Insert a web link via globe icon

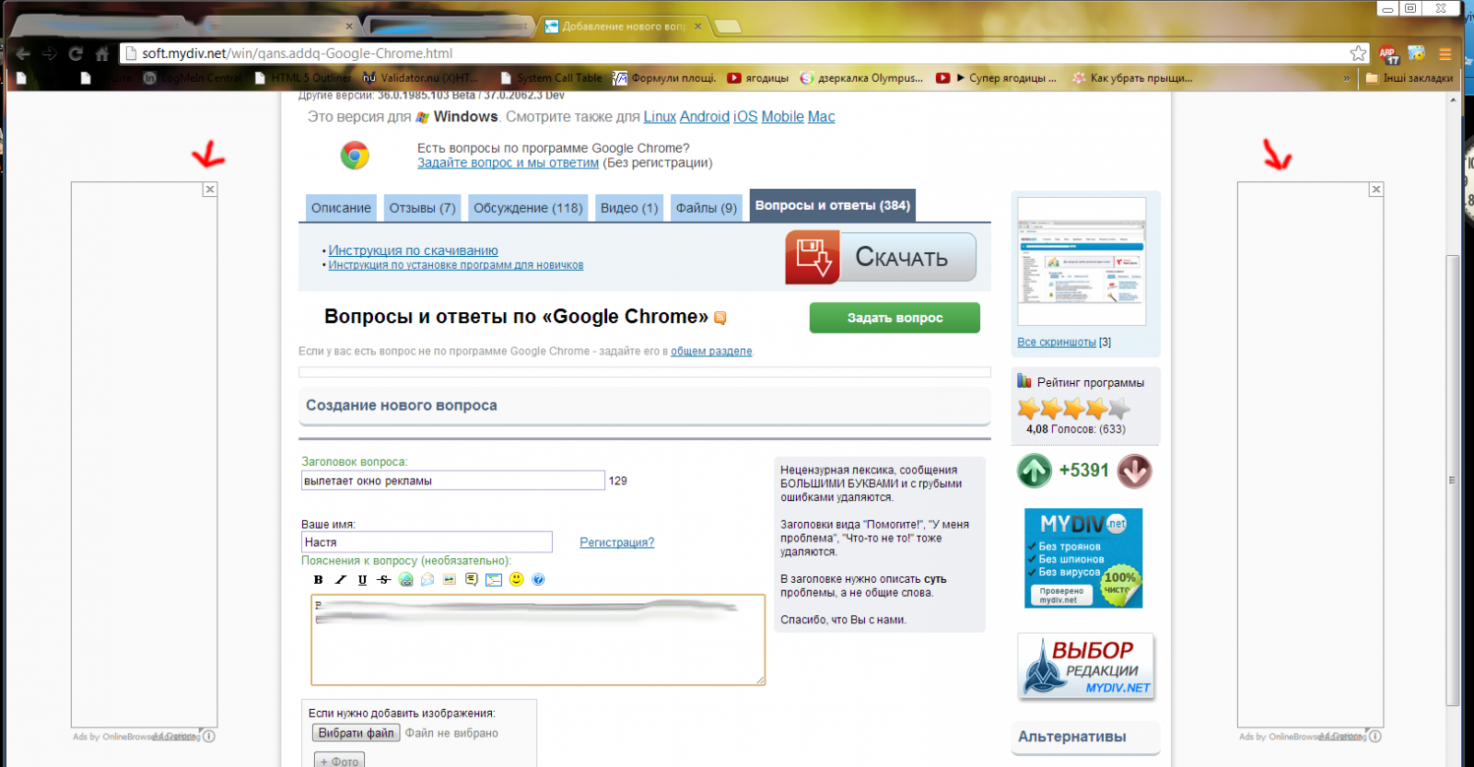tap(405, 580)
